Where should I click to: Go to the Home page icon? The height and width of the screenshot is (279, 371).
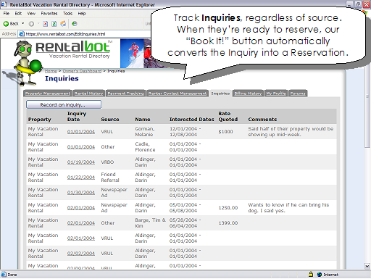click(63, 23)
